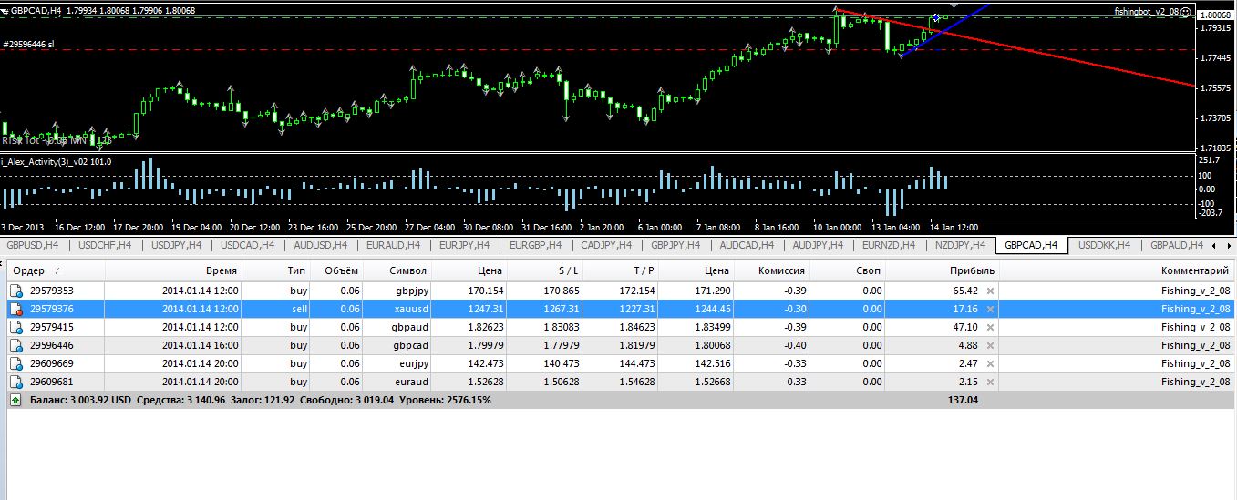Sort orders by the Своп column
The height and width of the screenshot is (500, 1237).
point(848,270)
